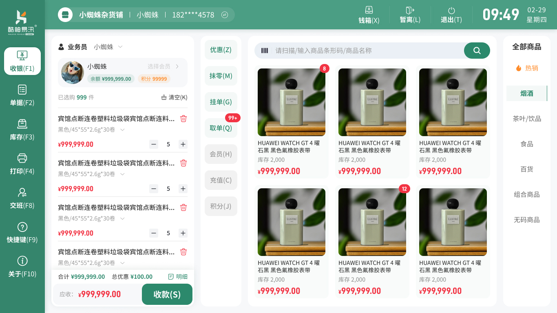Switch to 食品 category
The image size is (557, 313).
tap(527, 144)
